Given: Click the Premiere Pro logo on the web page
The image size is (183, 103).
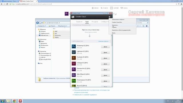Looking at the screenshot, I should tap(67, 14).
